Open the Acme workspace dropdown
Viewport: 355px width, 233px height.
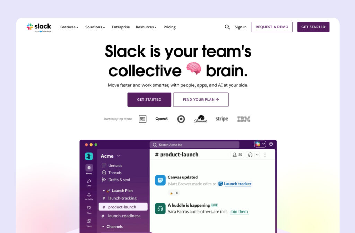110,156
